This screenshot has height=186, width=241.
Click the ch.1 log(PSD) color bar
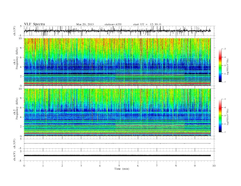[220, 65]
